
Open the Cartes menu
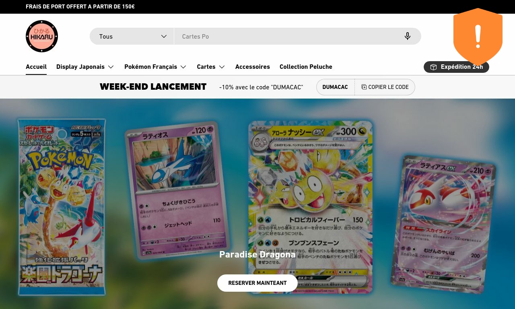211,67
